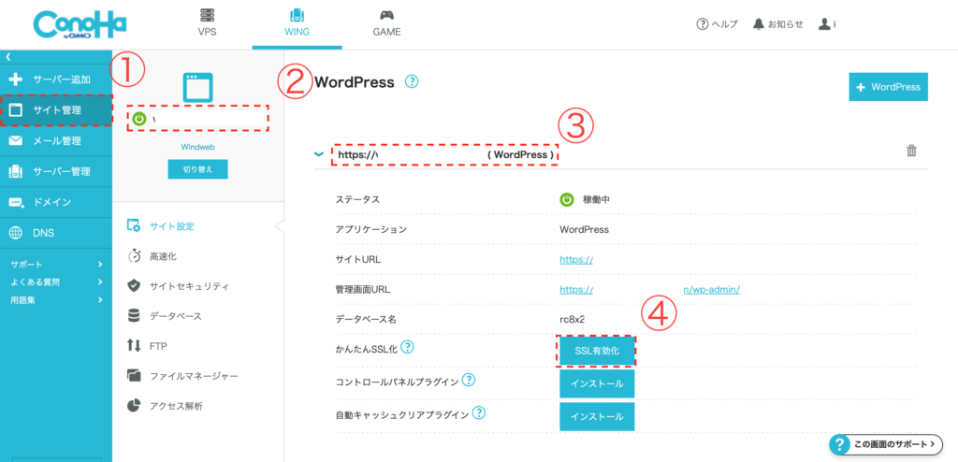Delete site using the trash can icon

coord(911,151)
